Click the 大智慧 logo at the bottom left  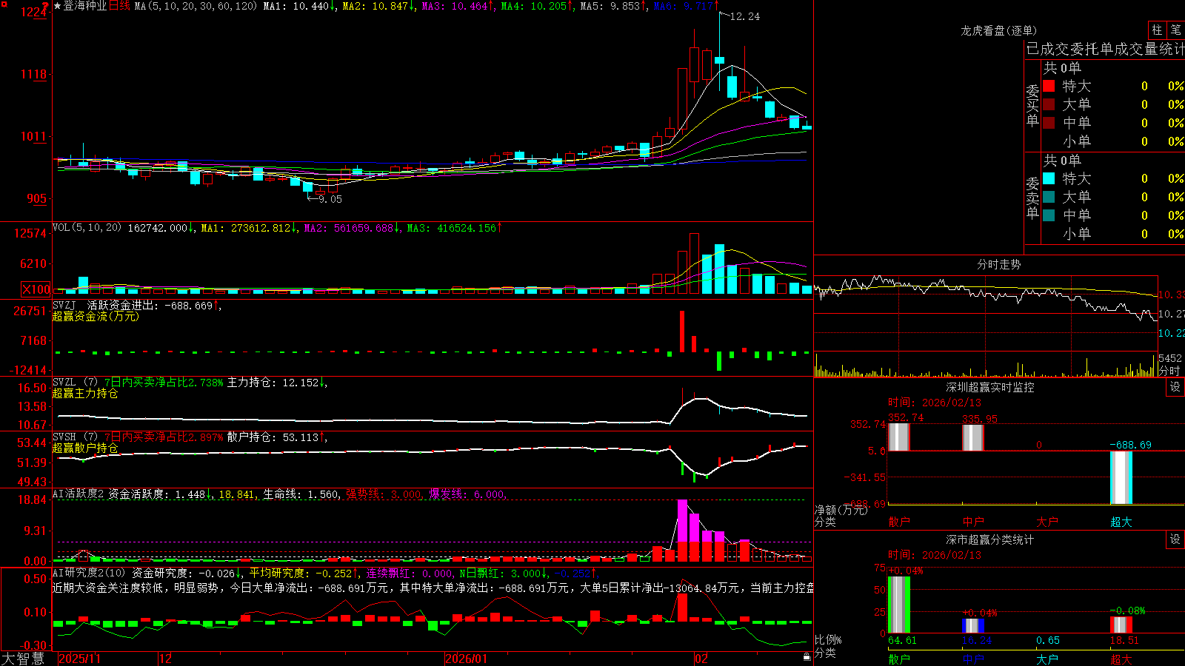click(23, 659)
